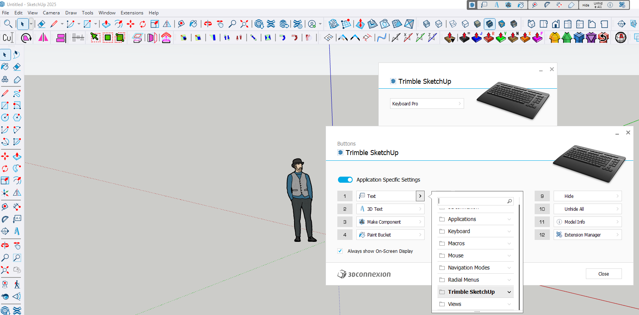Expand the Macros folder
This screenshot has height=315, width=639.
click(x=475, y=243)
